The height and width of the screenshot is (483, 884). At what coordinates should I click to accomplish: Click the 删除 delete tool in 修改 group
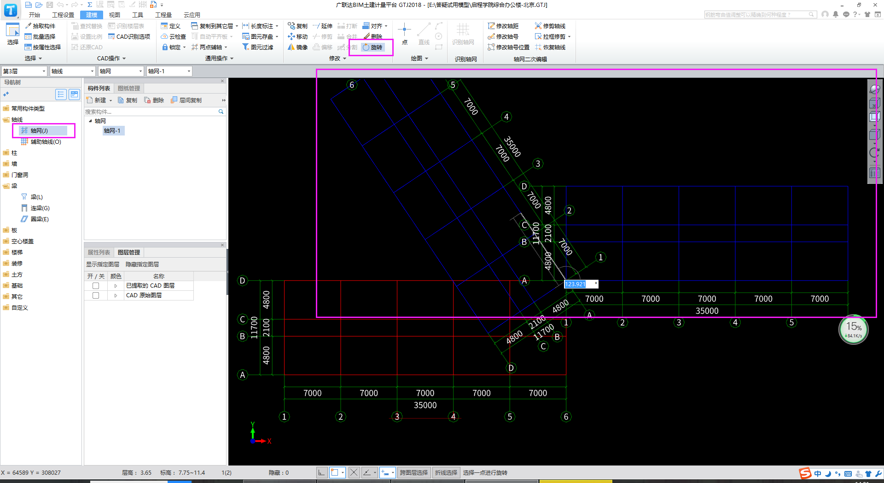(x=372, y=36)
